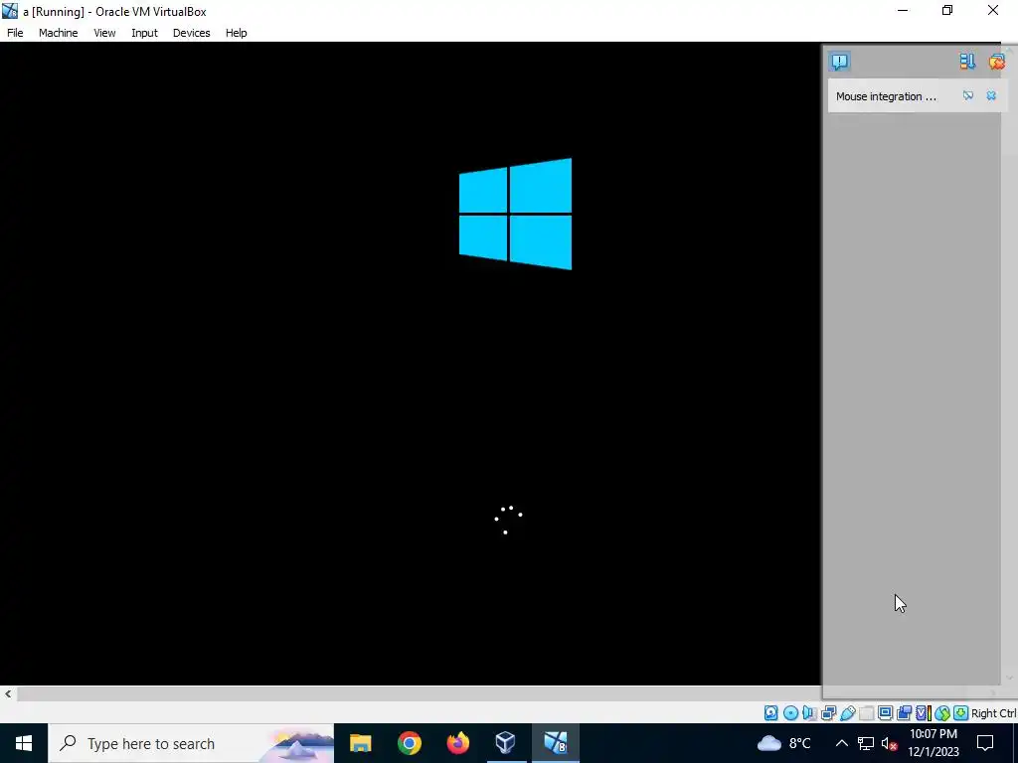Click the Type here to search box
This screenshot has width=1018, height=763.
point(191,743)
